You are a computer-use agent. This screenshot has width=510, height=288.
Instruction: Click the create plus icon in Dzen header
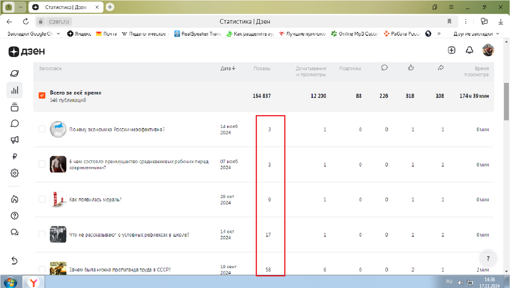tap(451, 50)
